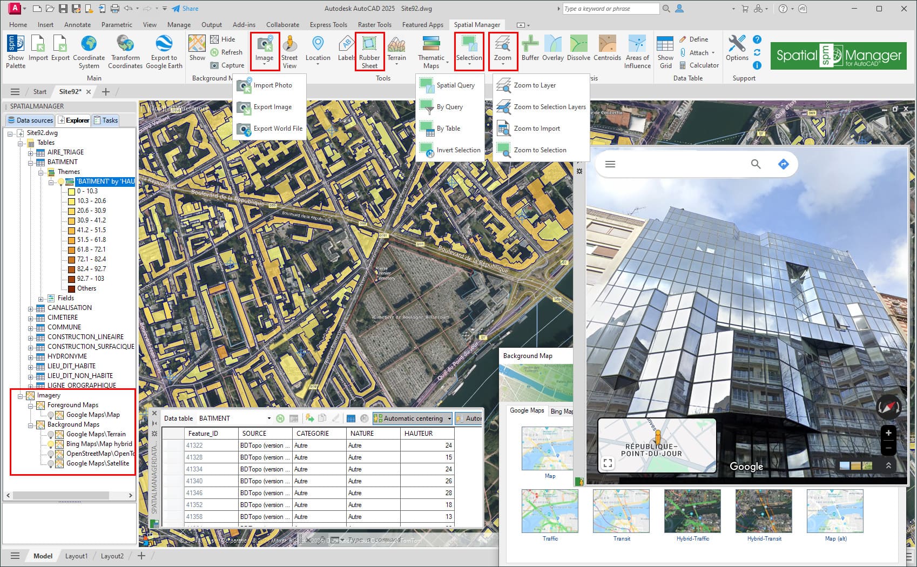Click the Capture background map tool
Screen dimensions: 917x567
click(227, 65)
